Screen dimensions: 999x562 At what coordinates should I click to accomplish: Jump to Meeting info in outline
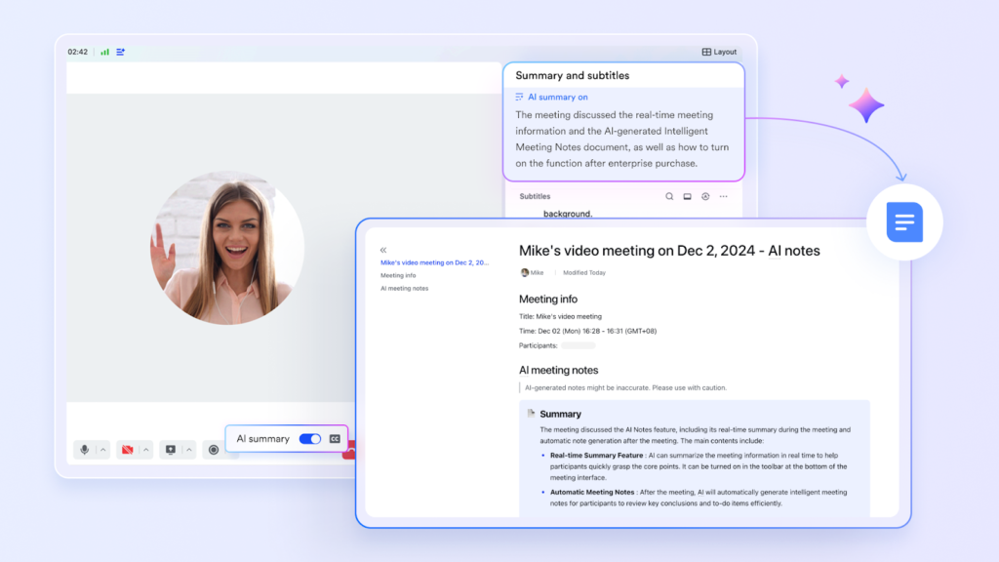point(398,275)
